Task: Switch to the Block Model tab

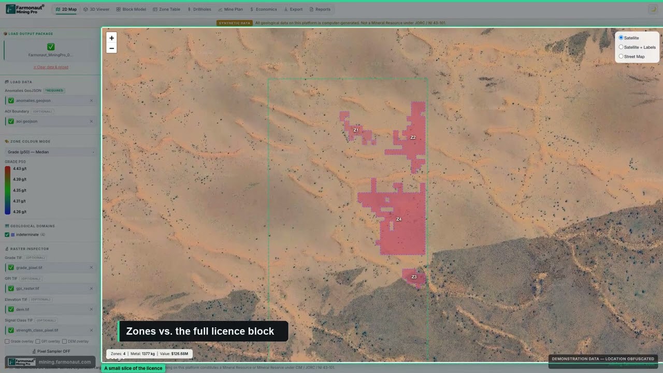Action: (x=131, y=9)
